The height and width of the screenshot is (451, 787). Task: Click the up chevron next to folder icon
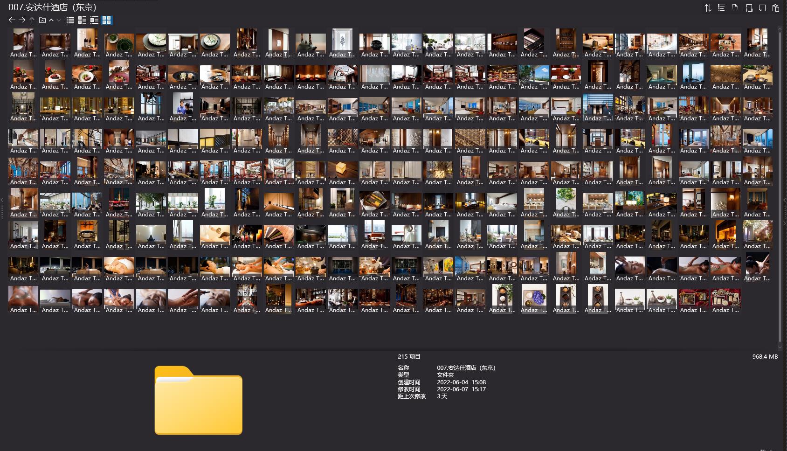pyautogui.click(x=51, y=20)
